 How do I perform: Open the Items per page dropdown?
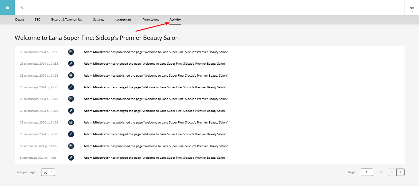48,172
